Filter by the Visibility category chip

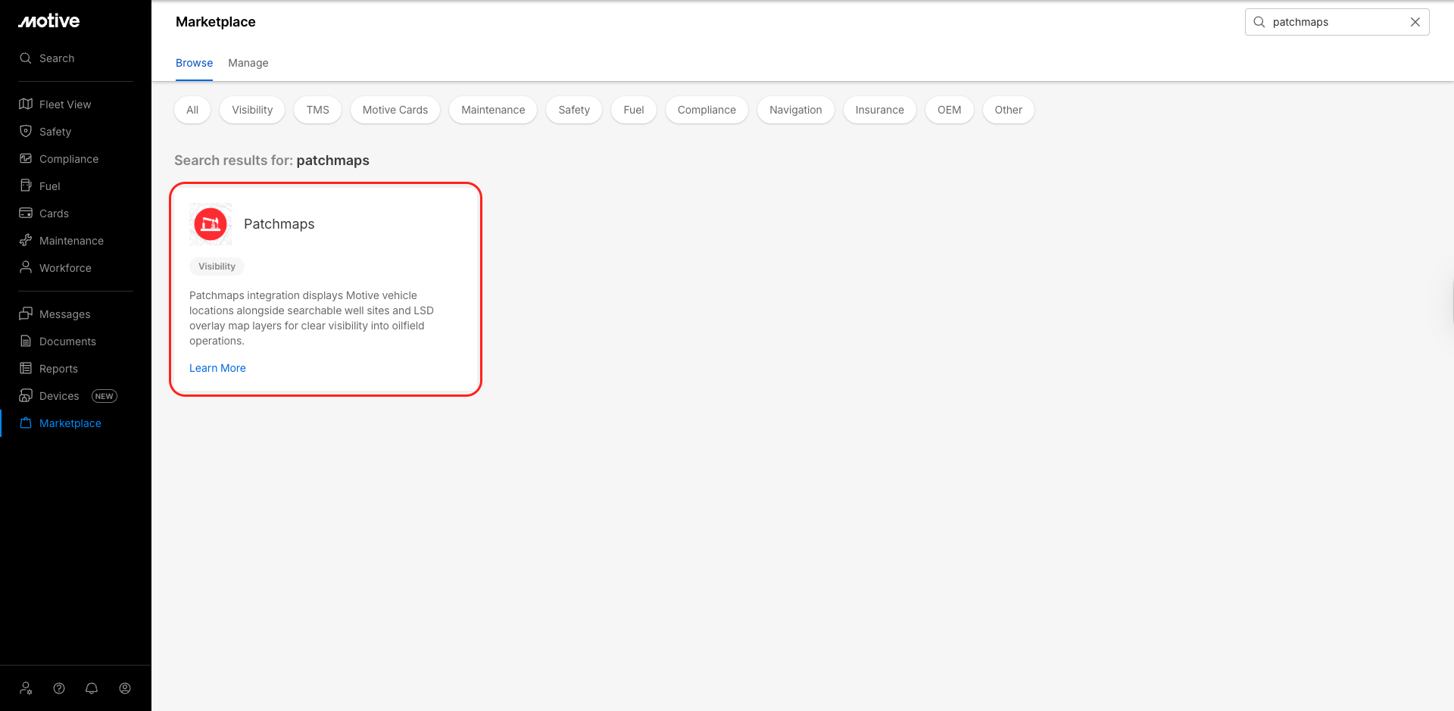point(252,110)
